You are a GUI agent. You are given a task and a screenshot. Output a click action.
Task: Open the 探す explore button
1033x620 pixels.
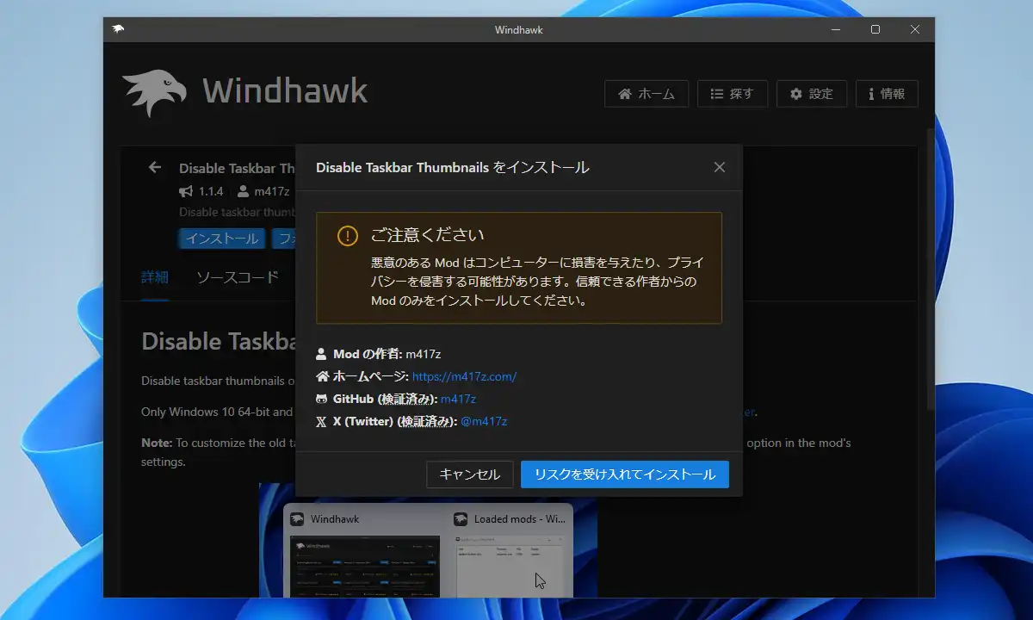point(733,94)
